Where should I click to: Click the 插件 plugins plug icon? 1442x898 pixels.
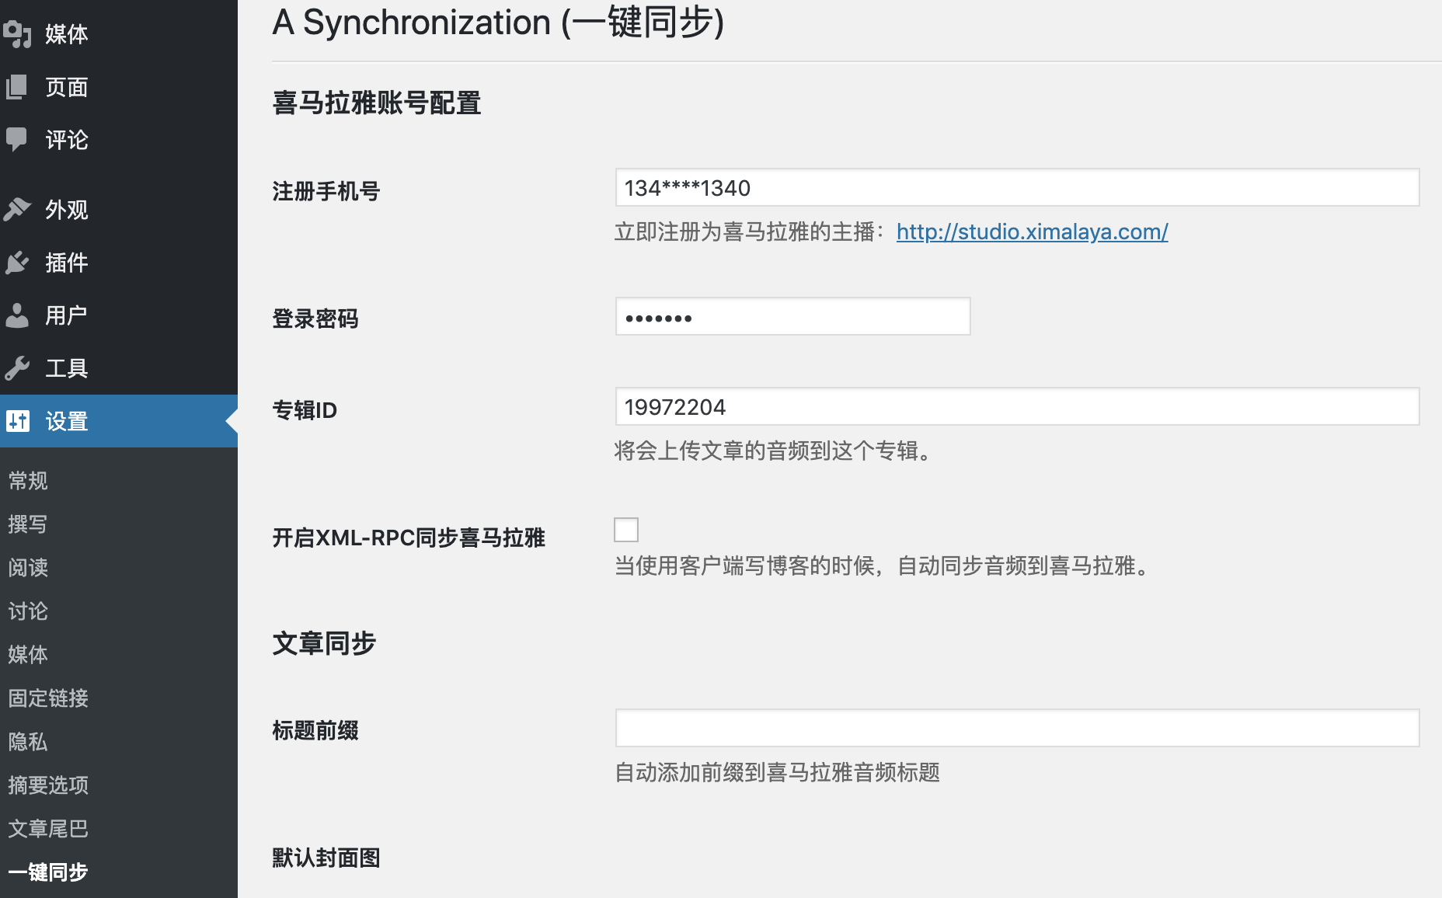pyautogui.click(x=17, y=263)
